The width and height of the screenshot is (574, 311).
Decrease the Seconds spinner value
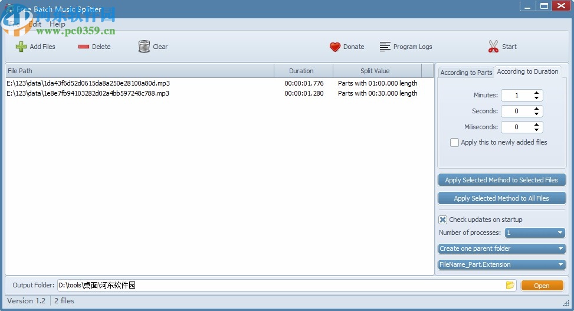click(x=536, y=113)
